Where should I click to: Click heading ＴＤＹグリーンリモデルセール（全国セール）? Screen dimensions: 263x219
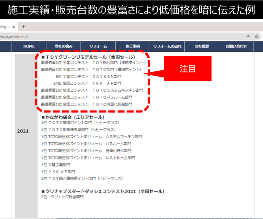click(x=88, y=57)
